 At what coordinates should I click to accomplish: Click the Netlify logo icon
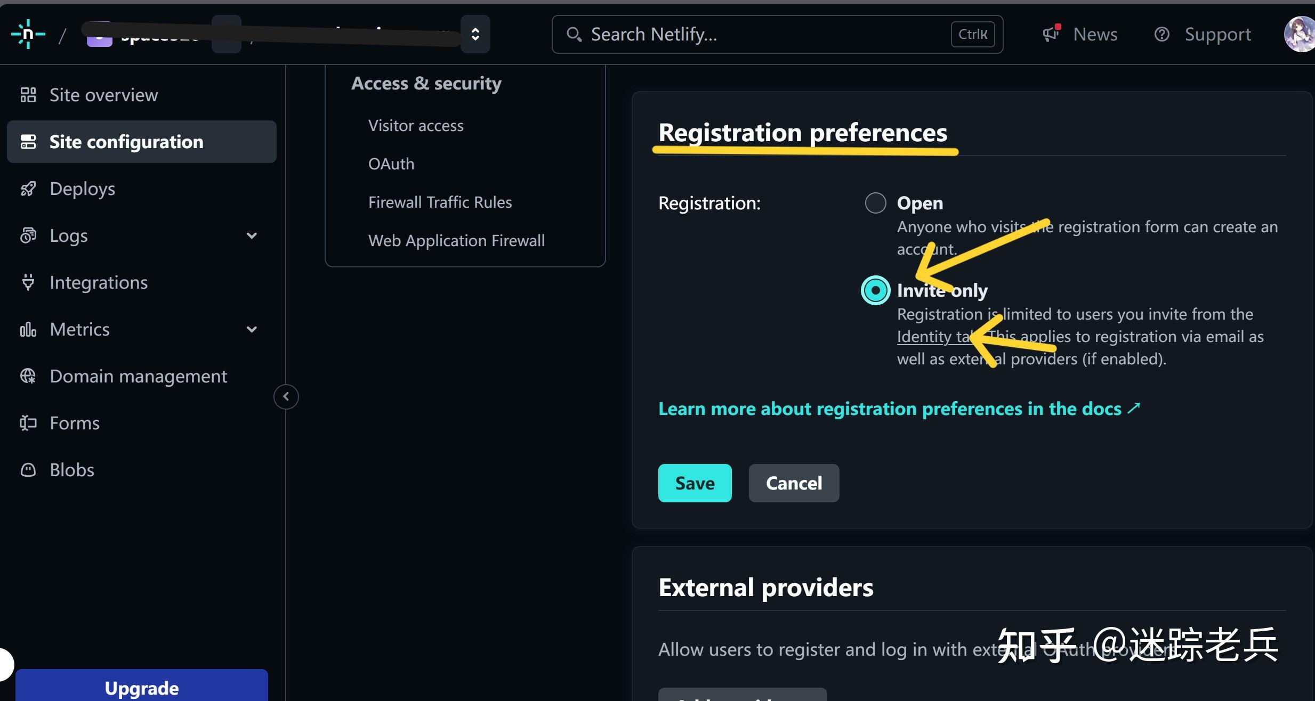pos(28,34)
